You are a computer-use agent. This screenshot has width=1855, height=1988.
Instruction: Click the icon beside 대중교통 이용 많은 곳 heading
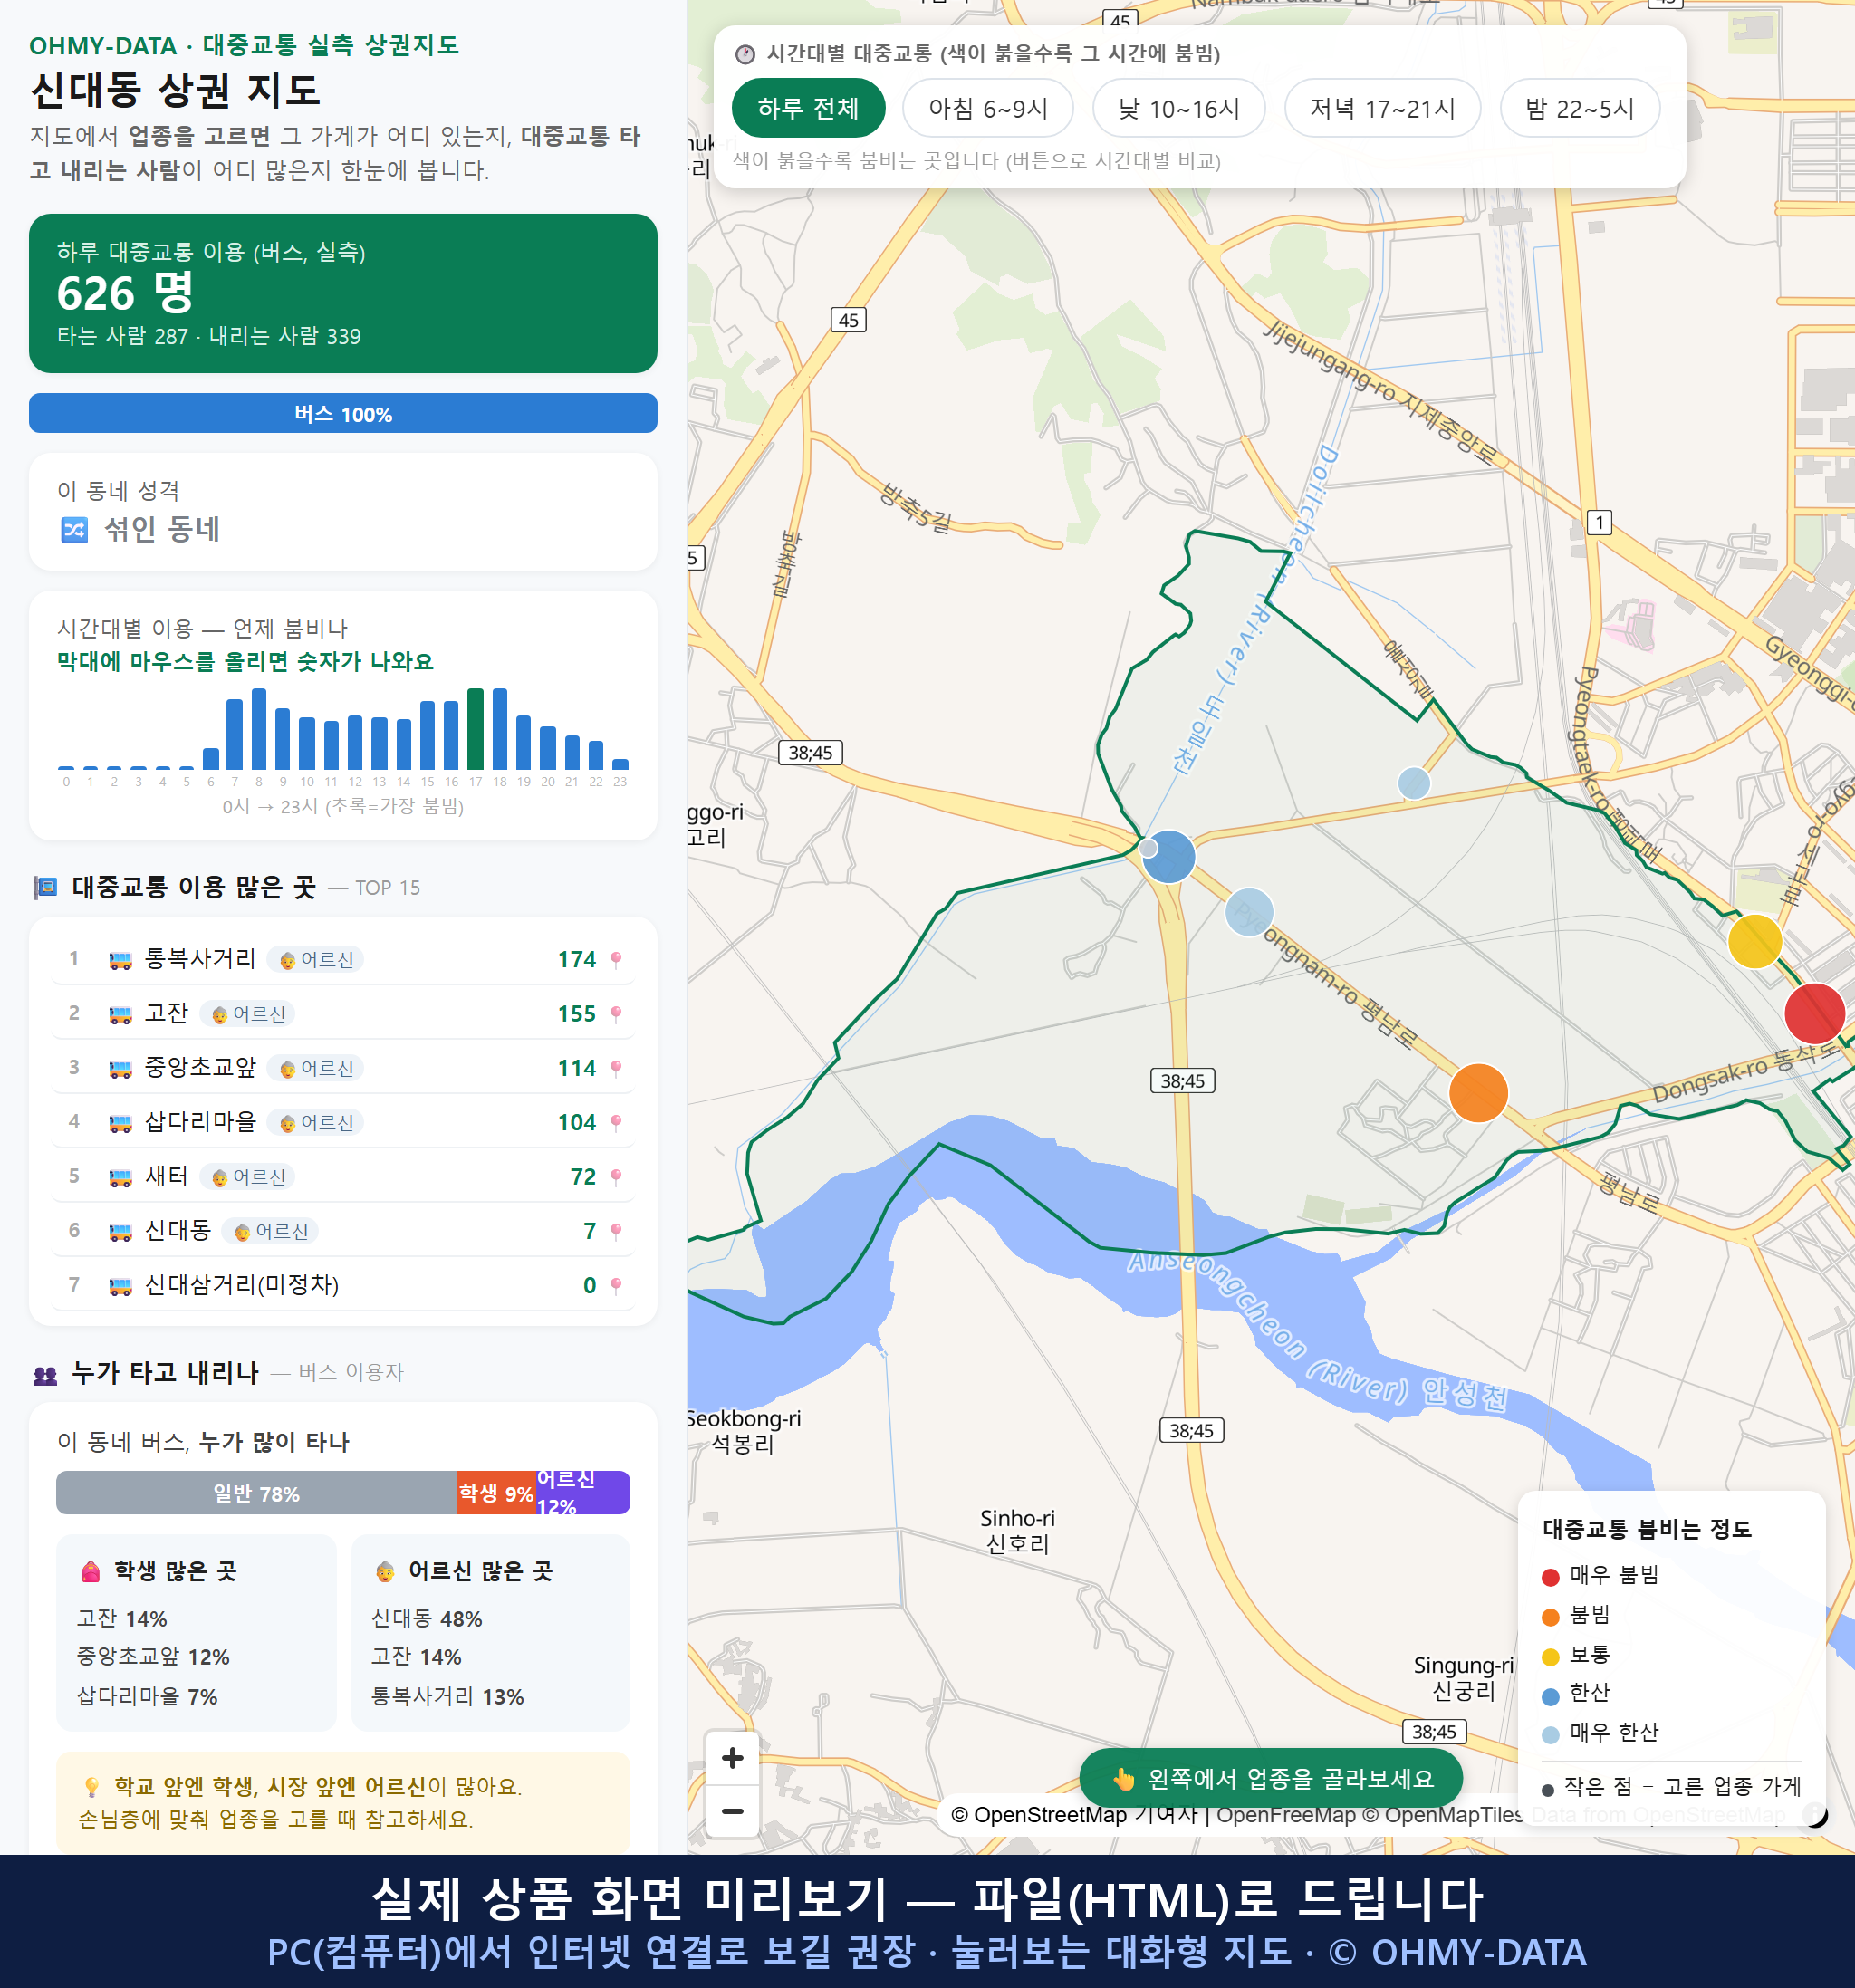tap(45, 887)
